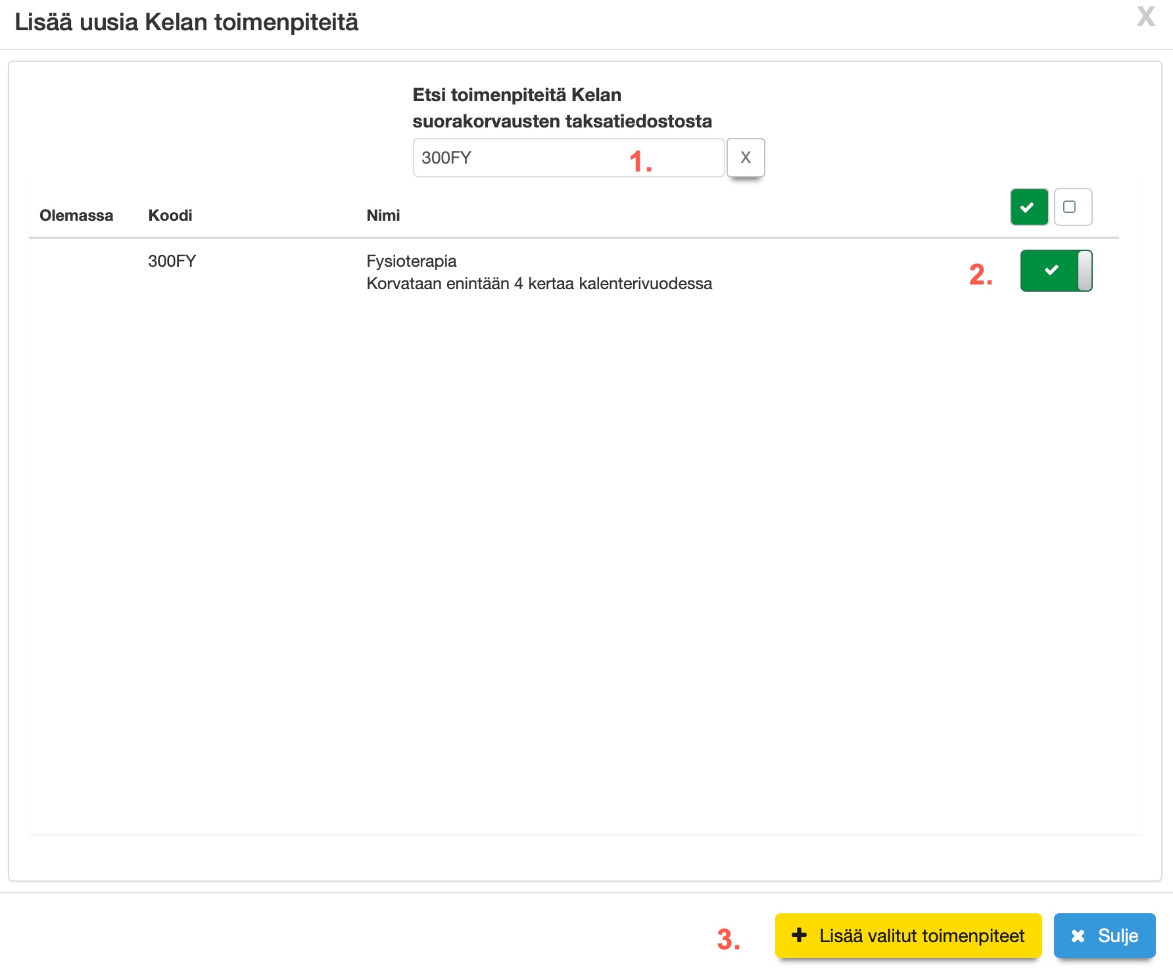Image resolution: width=1173 pixels, height=975 pixels.
Task: Click the Fysioterapia procedure name
Action: (x=412, y=261)
